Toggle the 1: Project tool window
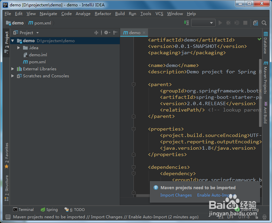Screen dimensions: 272x223 click(x=7, y=42)
